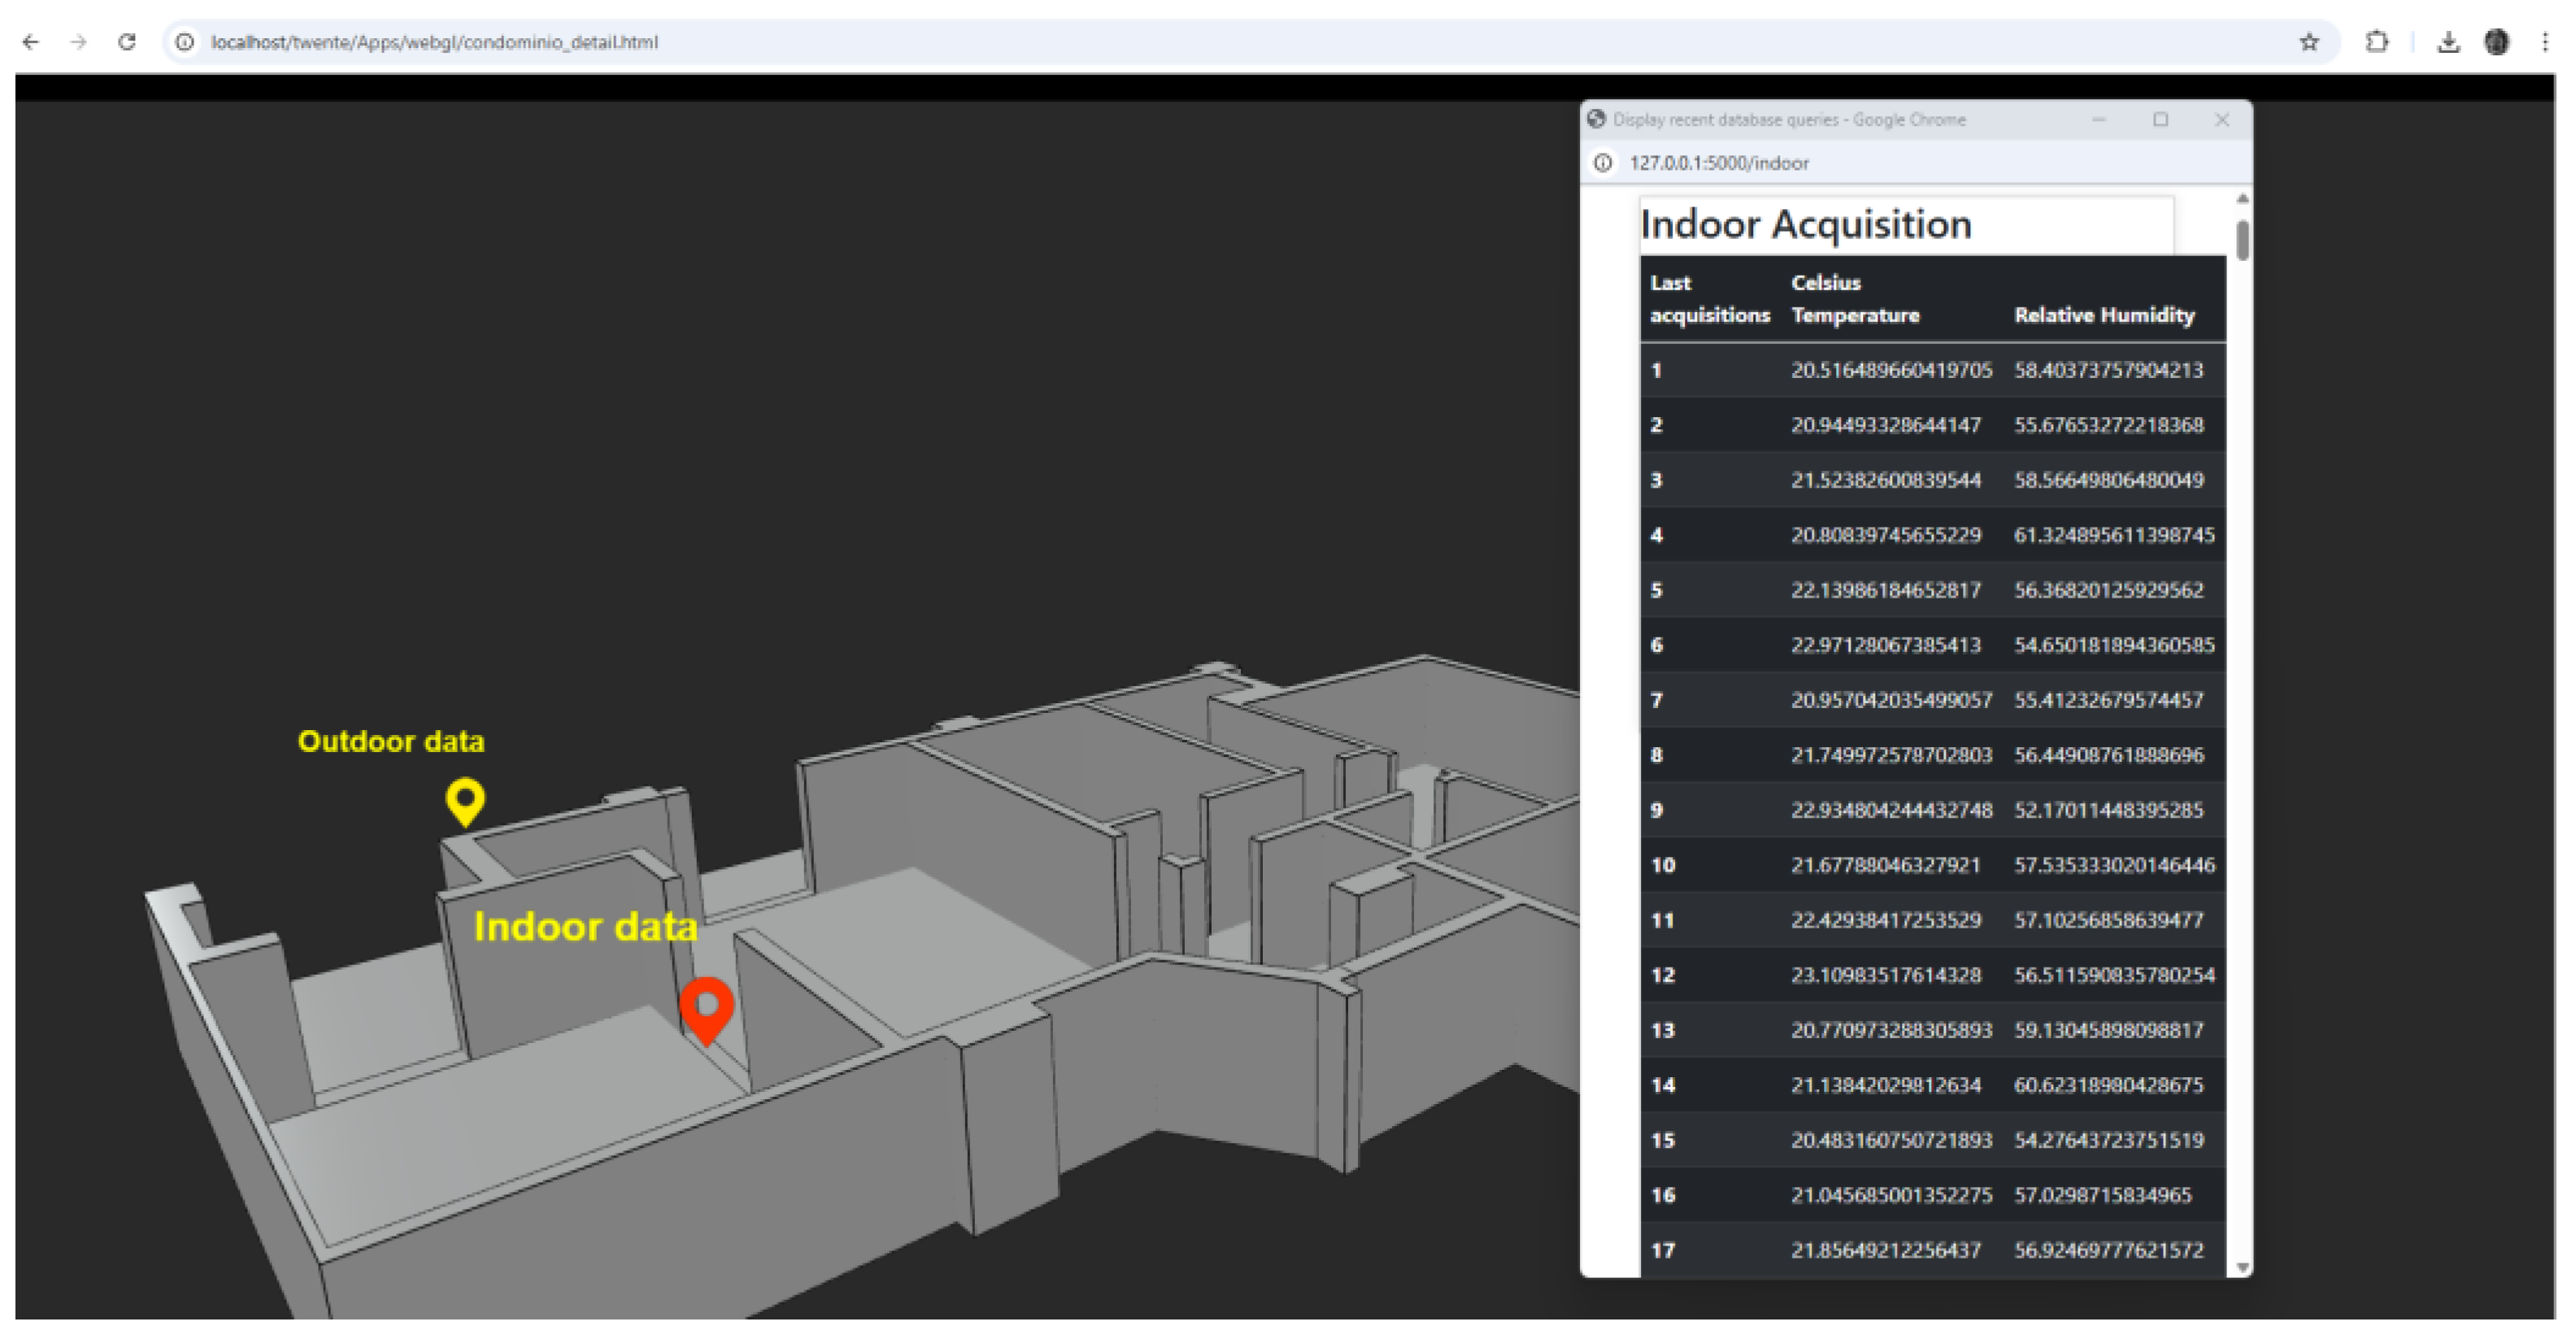The height and width of the screenshot is (1339, 2576).
Task: Click the browser back arrow
Action: coord(31,42)
